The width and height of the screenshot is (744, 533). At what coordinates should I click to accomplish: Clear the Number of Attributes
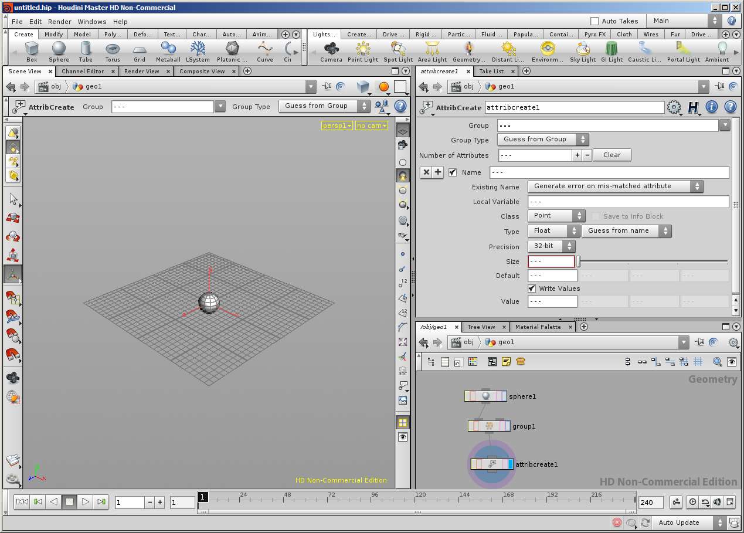tap(612, 155)
